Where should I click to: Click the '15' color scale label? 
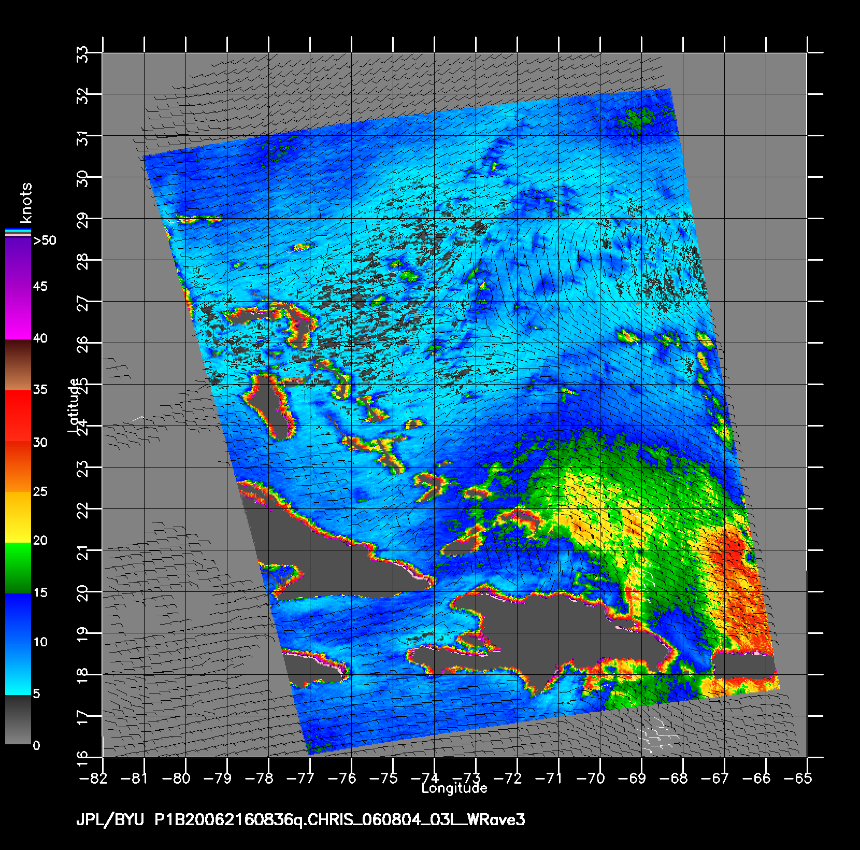(x=40, y=592)
